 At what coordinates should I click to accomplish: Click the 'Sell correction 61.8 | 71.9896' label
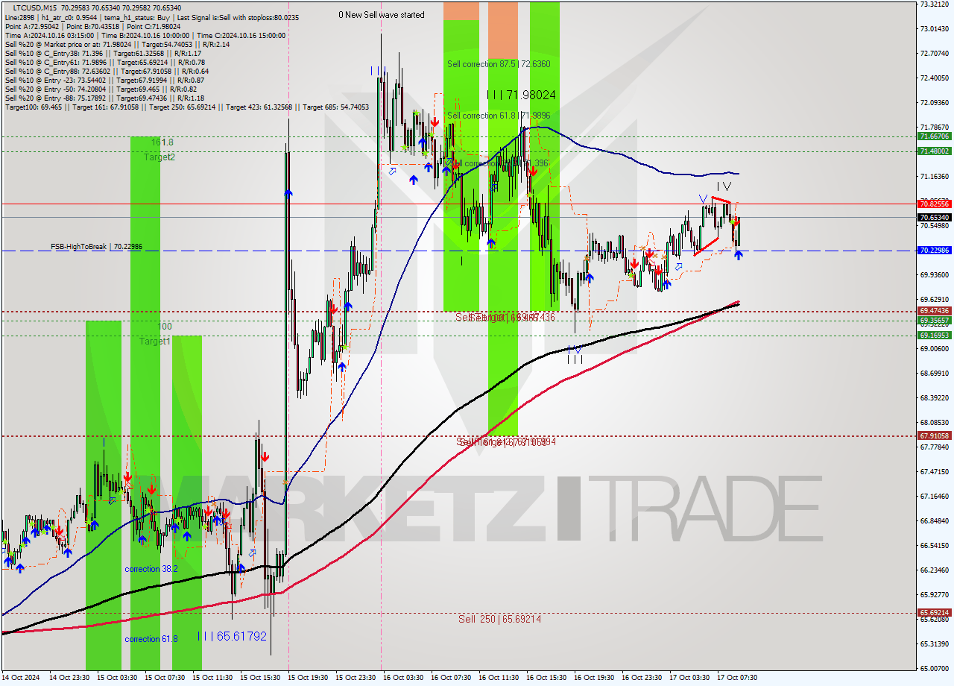pos(499,116)
